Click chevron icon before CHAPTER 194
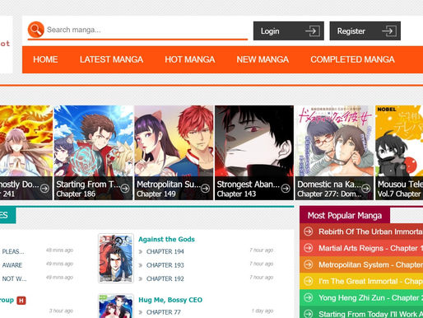 [141, 251]
